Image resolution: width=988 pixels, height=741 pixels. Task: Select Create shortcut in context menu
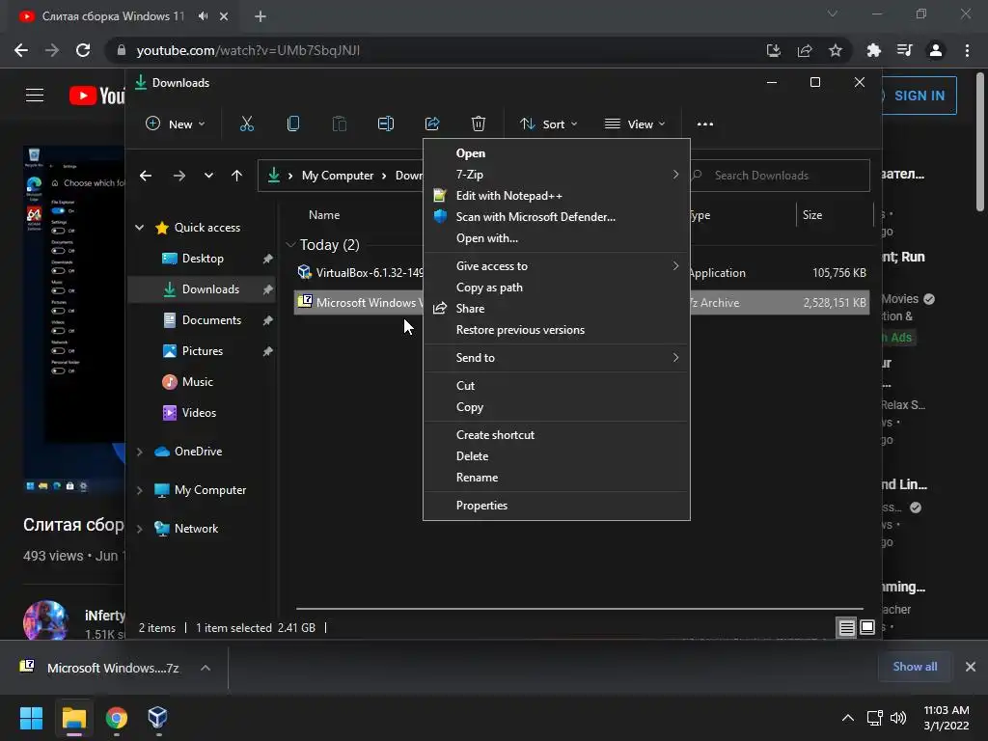click(x=557, y=435)
